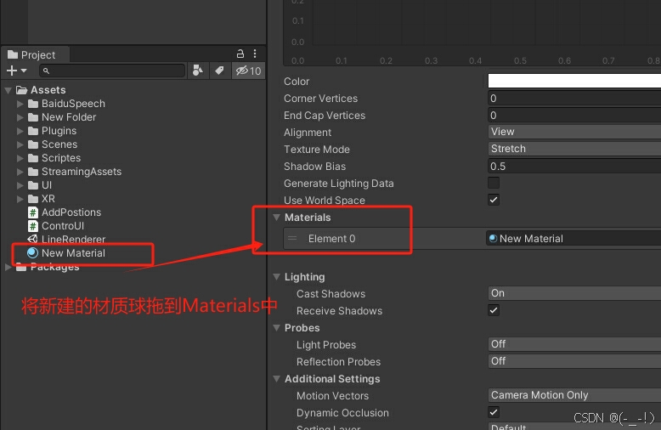Expand the Plugins folder arrow
The width and height of the screenshot is (661, 430).
click(20, 131)
